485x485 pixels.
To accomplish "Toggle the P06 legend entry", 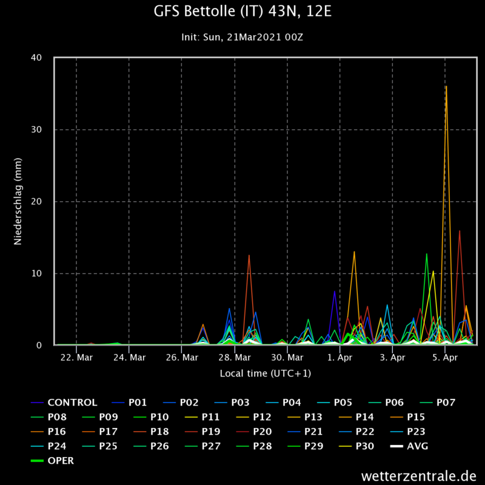I will pos(386,403).
